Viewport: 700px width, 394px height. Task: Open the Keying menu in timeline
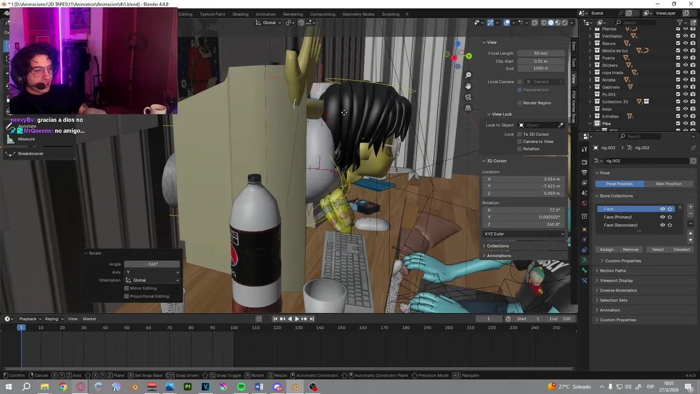tap(54, 319)
